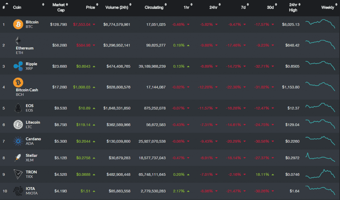View Bitcoin Cash weekly sparkline chart
This screenshot has height=200, width=340.
click(x=320, y=86)
